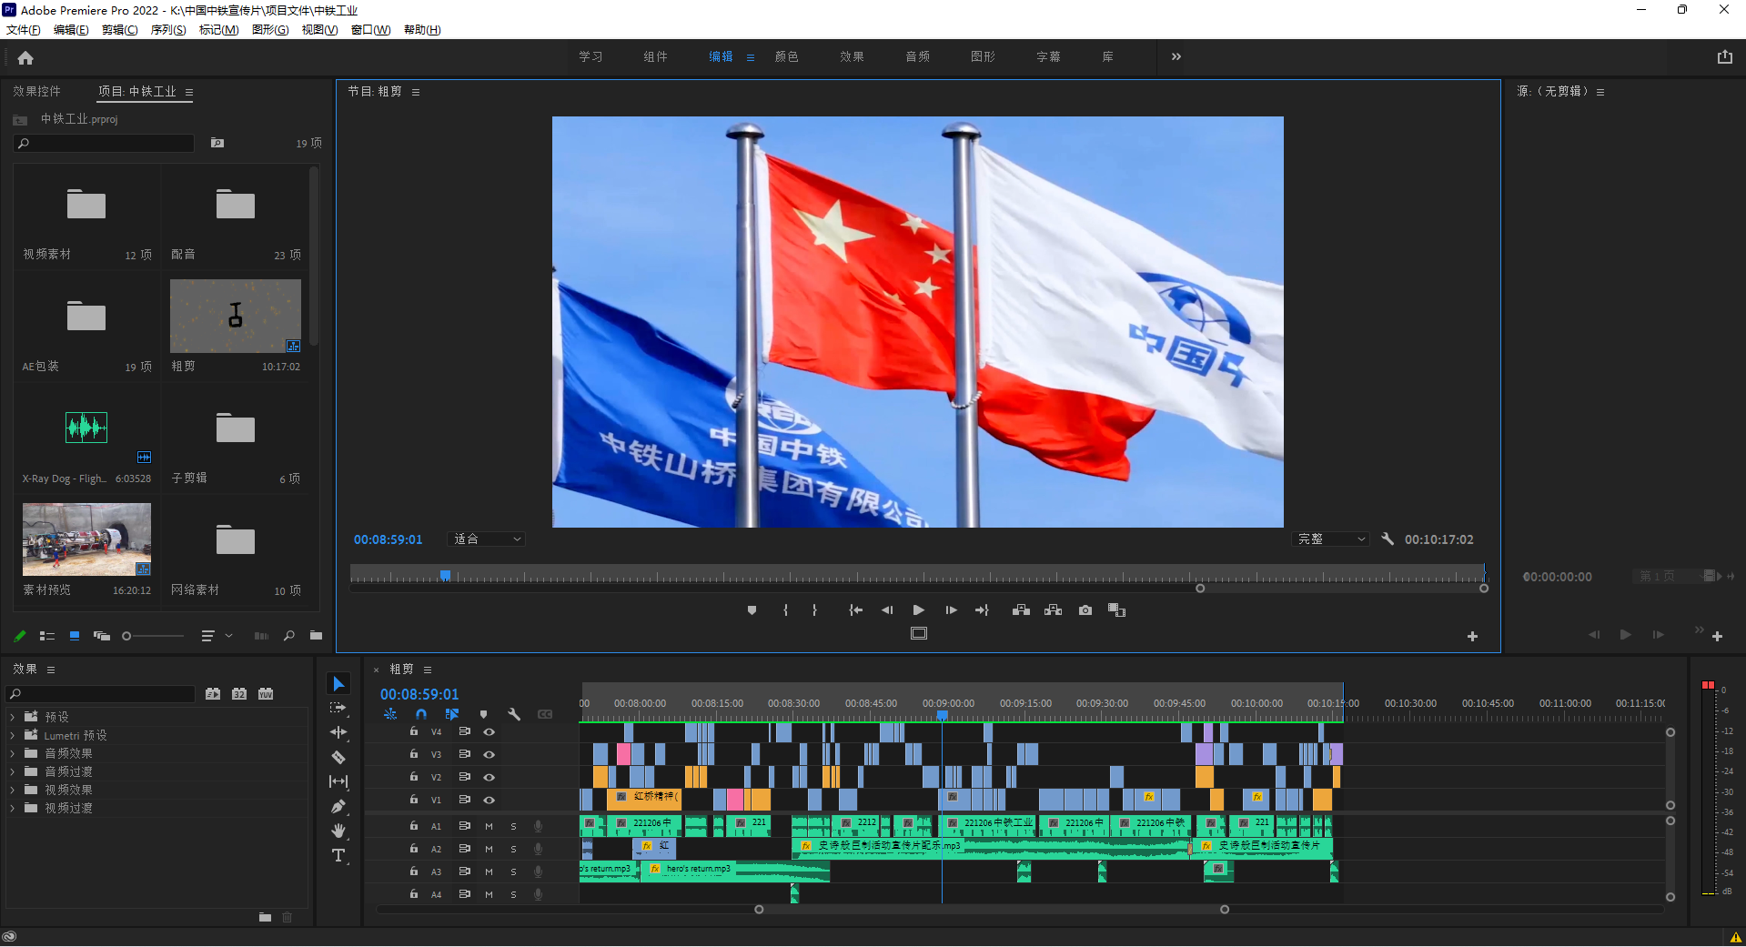Viewport: 1746px width, 947px height.
Task: Step forward one frame
Action: pos(951,610)
